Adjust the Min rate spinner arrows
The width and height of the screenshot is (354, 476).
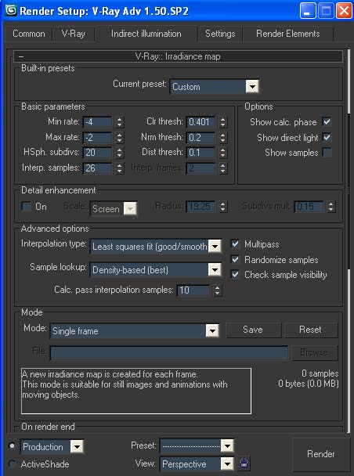[x=120, y=122]
